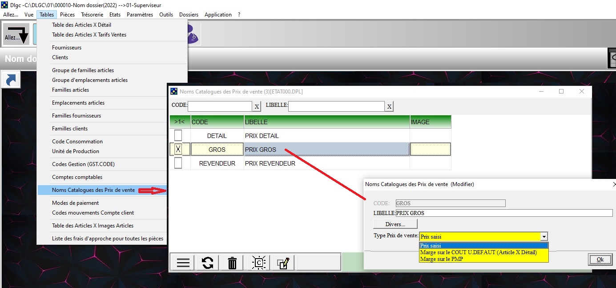
Task: Choose 'Marge sur le PMP' option
Action: pos(442,259)
